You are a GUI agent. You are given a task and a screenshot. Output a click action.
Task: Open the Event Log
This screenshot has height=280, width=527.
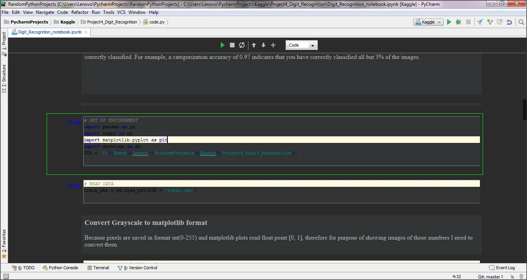[502, 268]
